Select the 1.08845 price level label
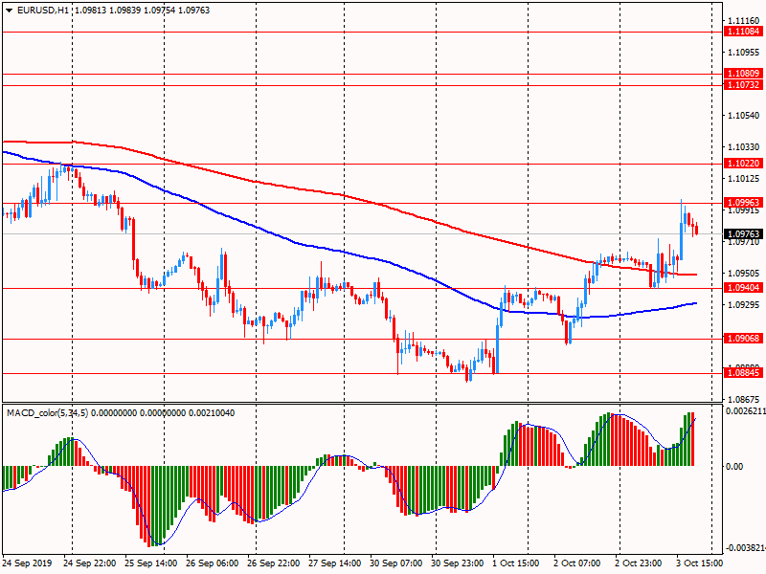 (744, 373)
